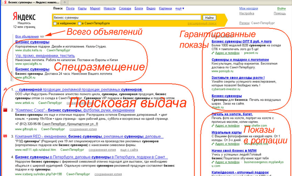Click the Yandex logo
292x176 pixels.
point(24,17)
